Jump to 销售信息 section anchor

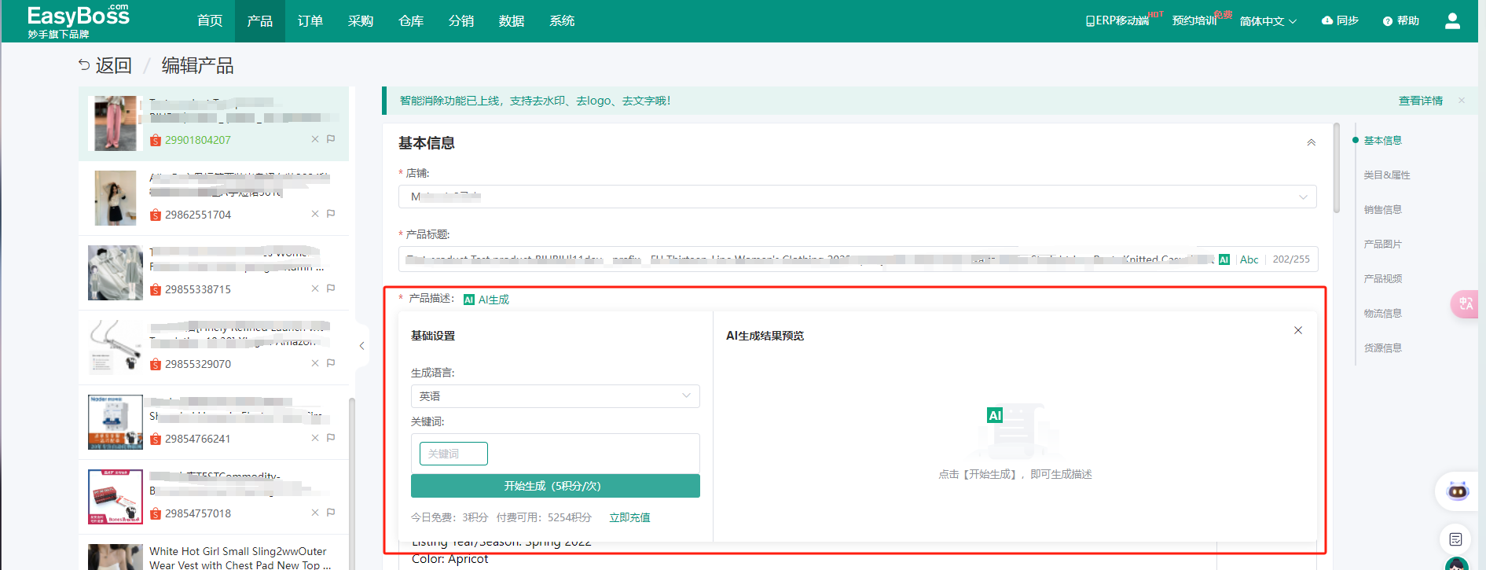coord(1382,210)
